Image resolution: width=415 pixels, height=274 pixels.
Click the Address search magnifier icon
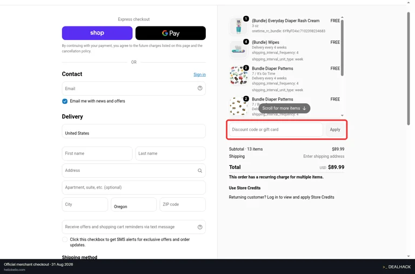pos(200,170)
